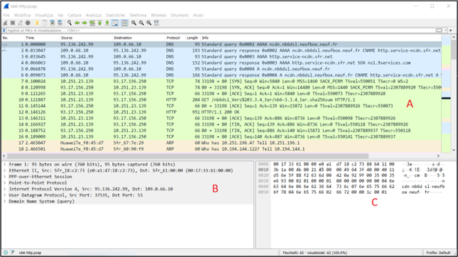
Task: Jump to the first packet
Action: [99, 23]
